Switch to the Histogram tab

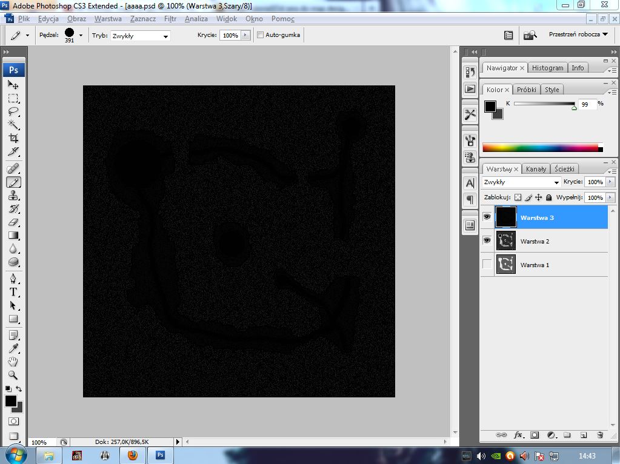click(547, 68)
